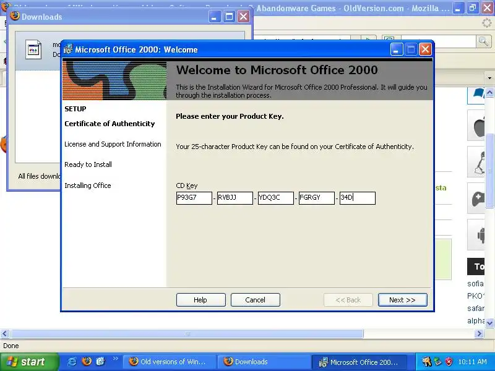Click the horizontal scroll left arrow
This screenshot has width=495, height=371.
[x=5, y=333]
